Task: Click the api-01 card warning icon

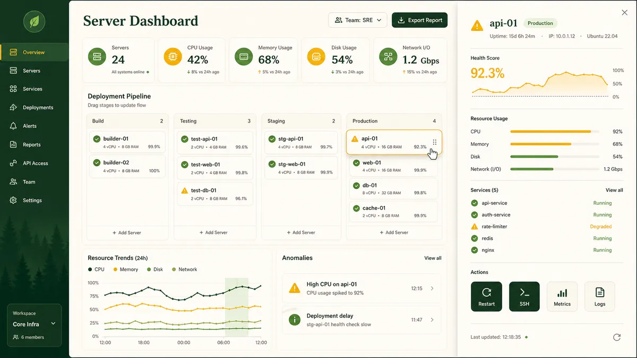Action: [x=355, y=138]
